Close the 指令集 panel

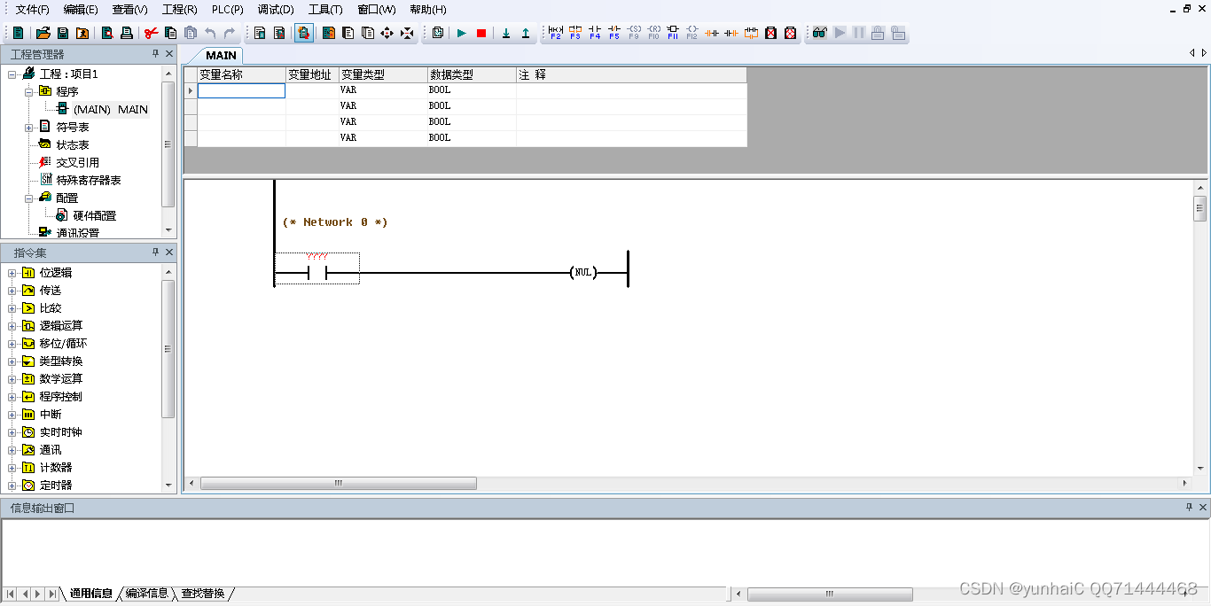tap(169, 252)
